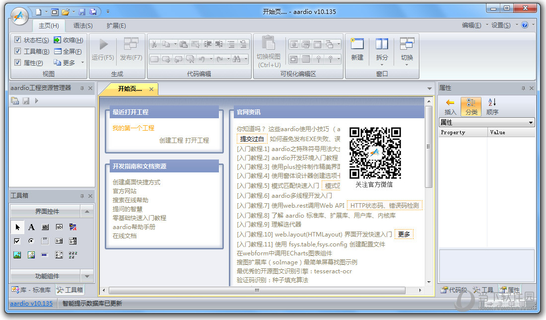Click the 更多 button next to tutorial 10

(404, 234)
